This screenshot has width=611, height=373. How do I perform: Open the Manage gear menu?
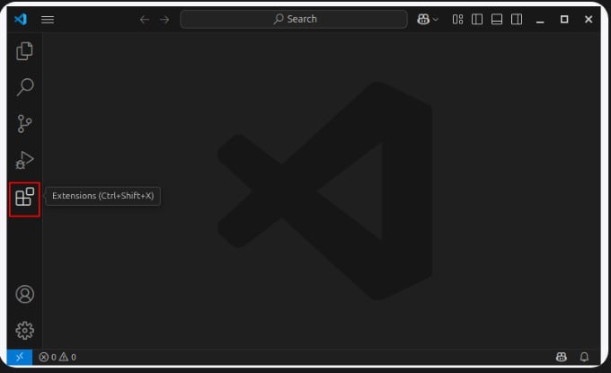24,331
